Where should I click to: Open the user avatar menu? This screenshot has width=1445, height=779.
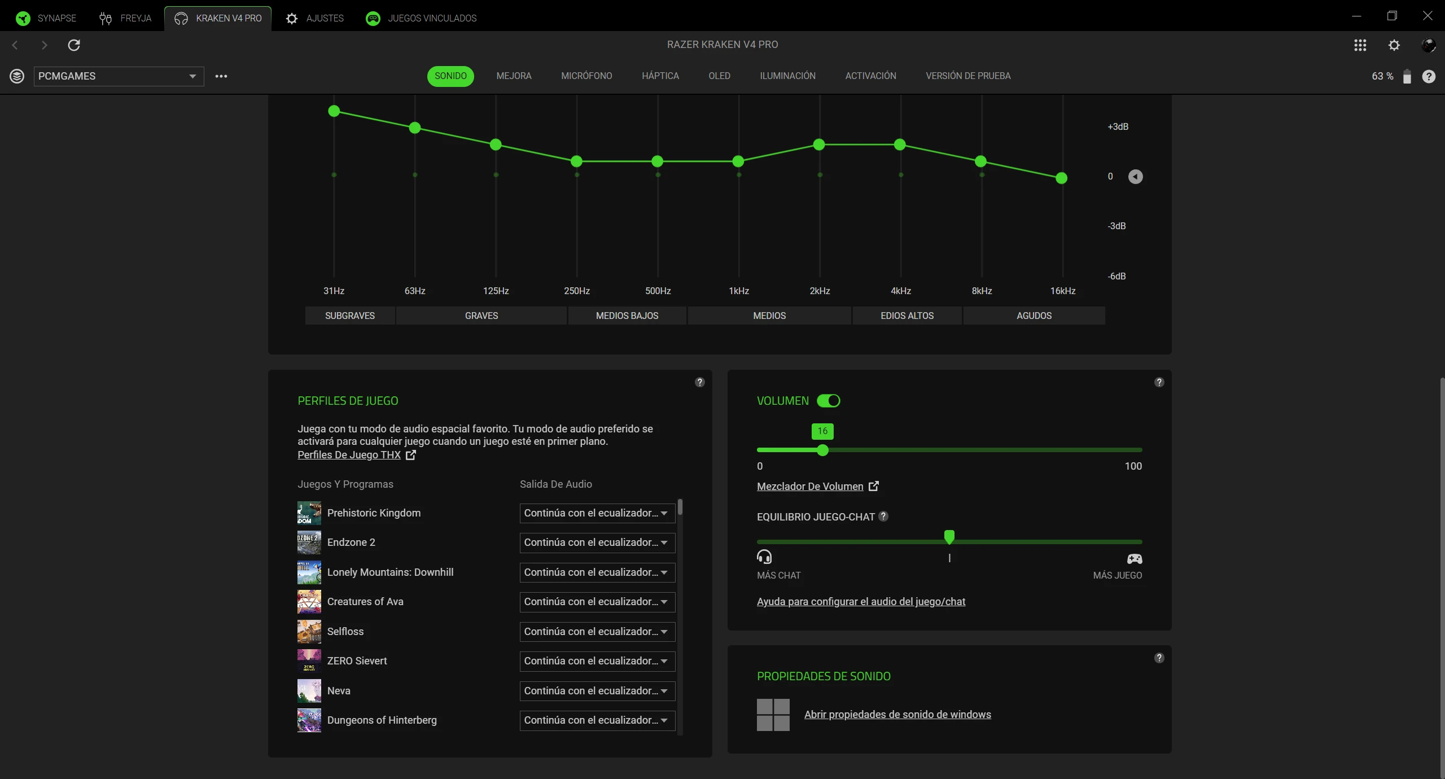(1429, 45)
